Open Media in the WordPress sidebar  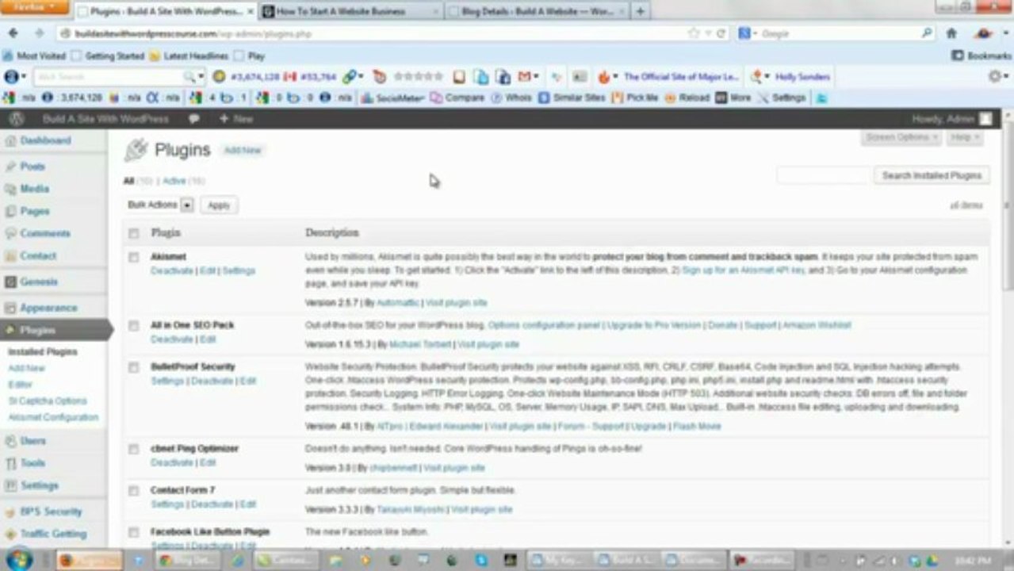[34, 189]
